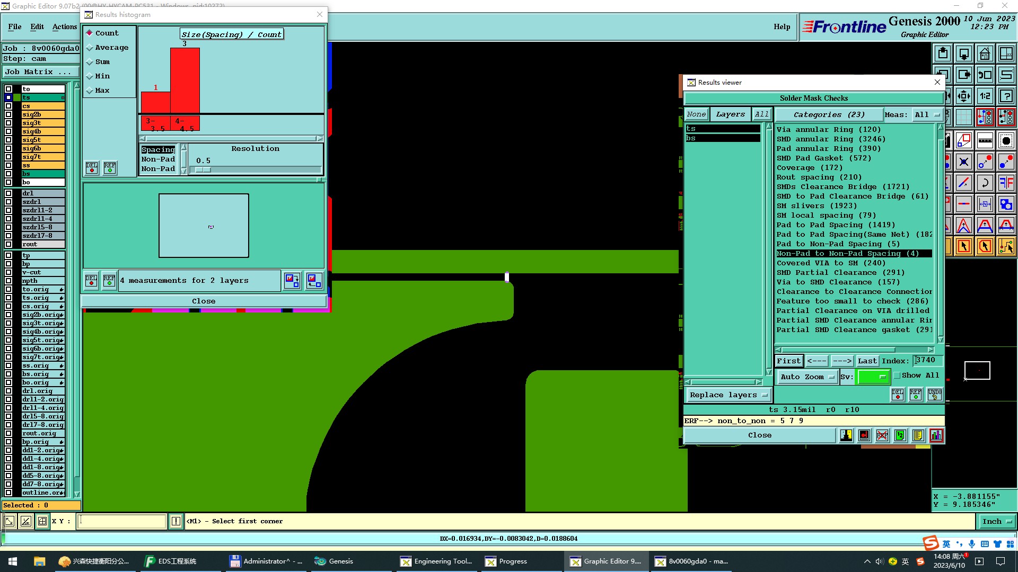The width and height of the screenshot is (1018, 572).
Task: Click the First button
Action: click(x=789, y=361)
